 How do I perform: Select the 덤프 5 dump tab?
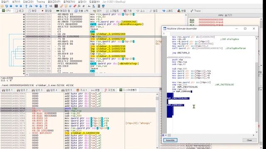67,90
